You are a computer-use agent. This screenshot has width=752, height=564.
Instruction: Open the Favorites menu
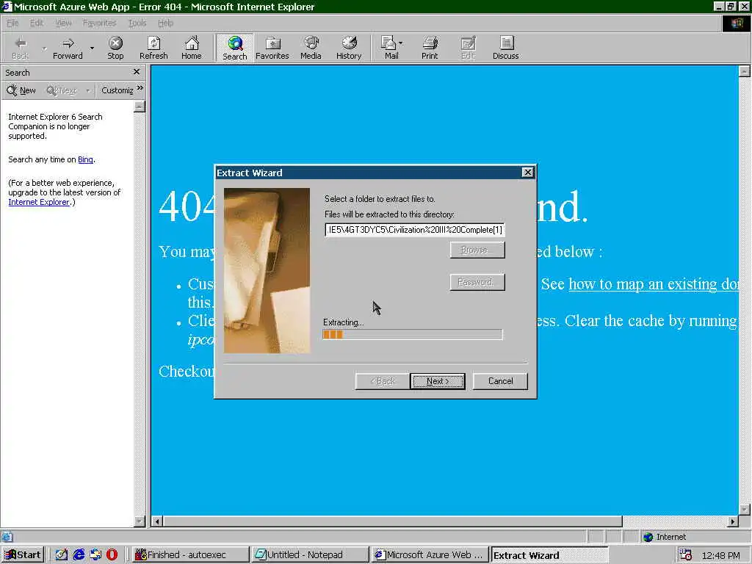tap(99, 23)
